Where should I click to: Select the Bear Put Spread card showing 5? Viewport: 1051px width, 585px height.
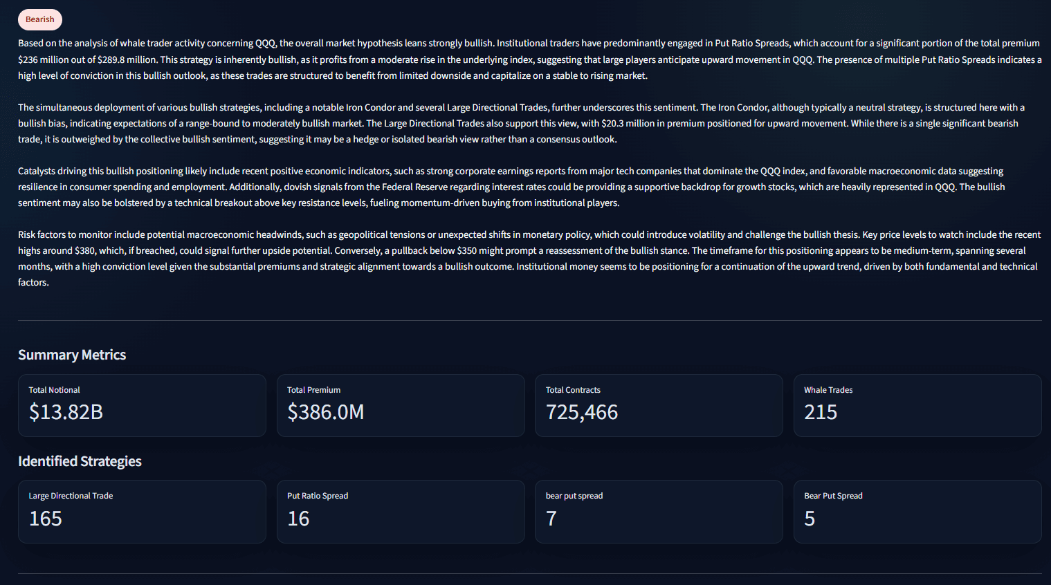click(x=917, y=511)
